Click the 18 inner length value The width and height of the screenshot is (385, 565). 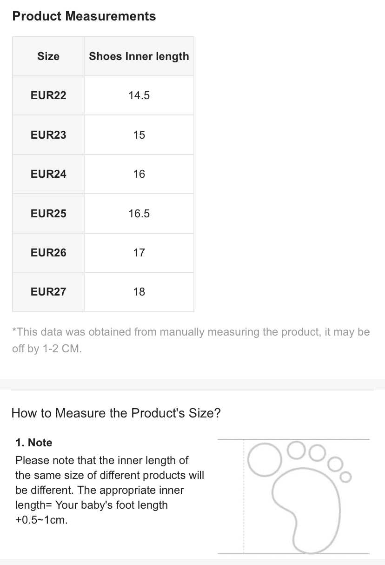click(139, 292)
